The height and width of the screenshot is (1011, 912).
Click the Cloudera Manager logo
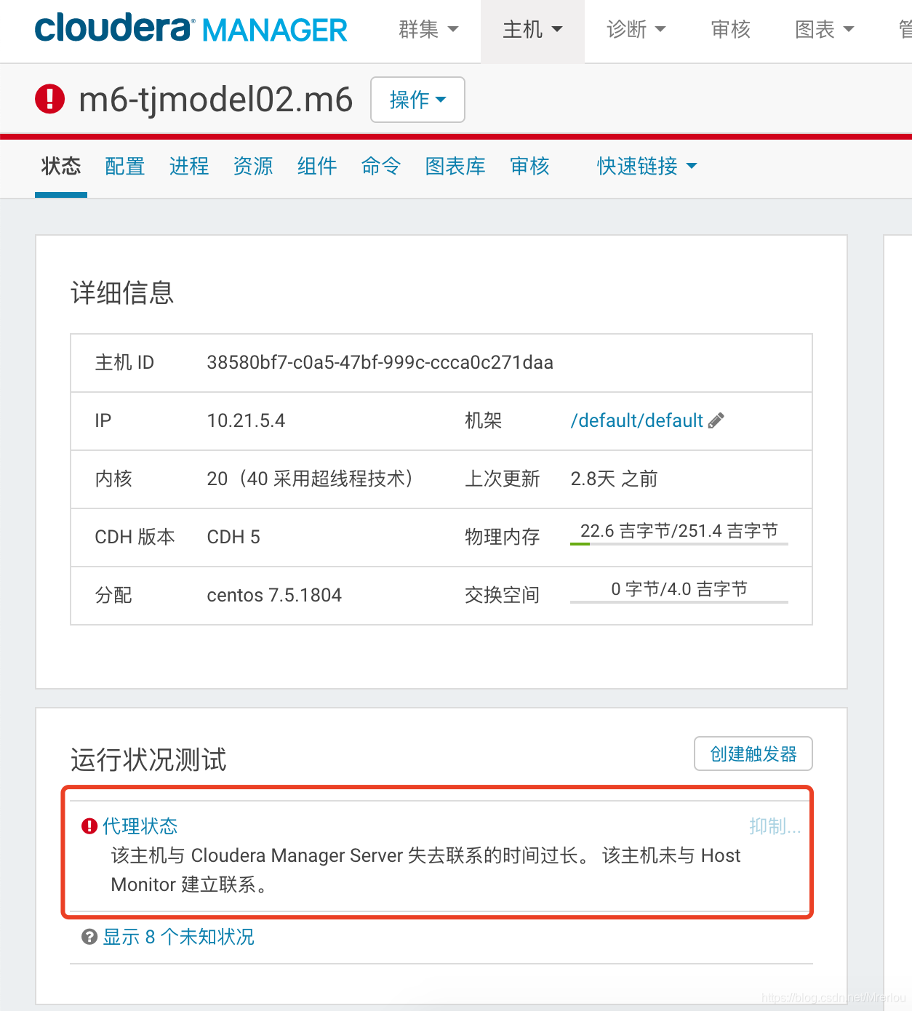click(x=191, y=29)
